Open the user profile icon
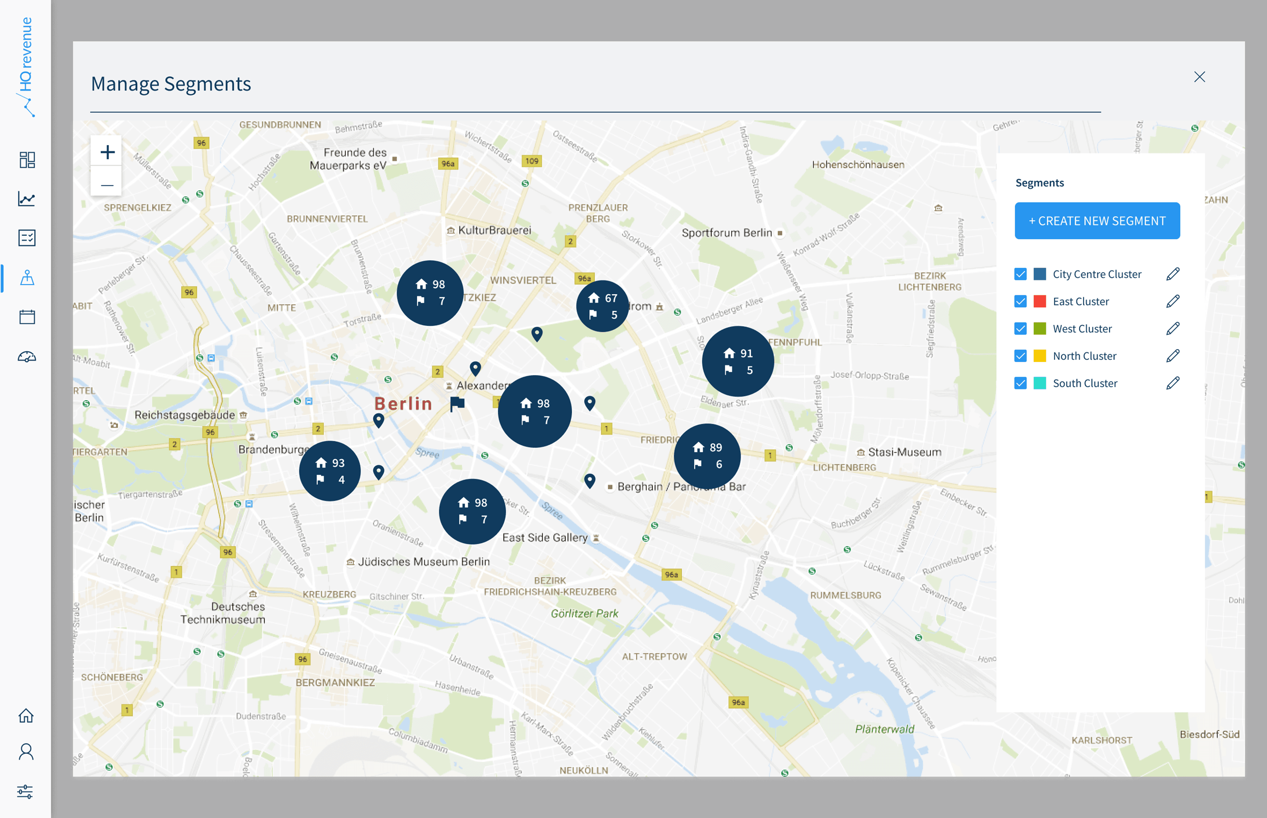1267x818 pixels. coord(27,752)
